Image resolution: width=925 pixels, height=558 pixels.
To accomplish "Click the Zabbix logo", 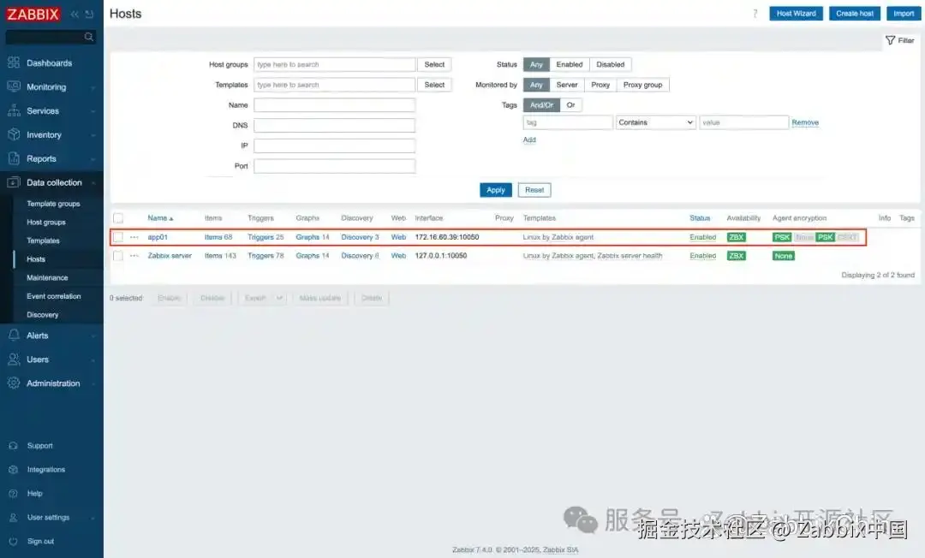I will coord(33,15).
